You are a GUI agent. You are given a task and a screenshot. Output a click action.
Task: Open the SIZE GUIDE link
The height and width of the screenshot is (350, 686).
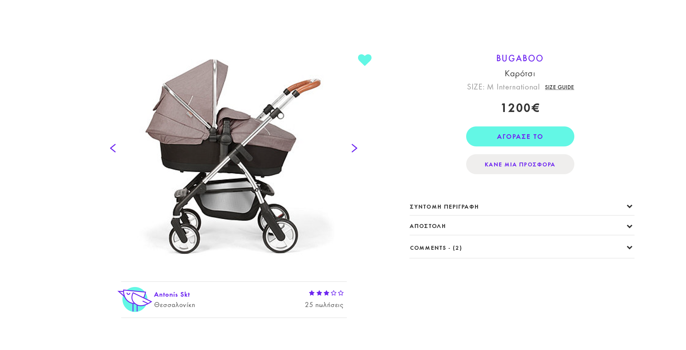[559, 87]
